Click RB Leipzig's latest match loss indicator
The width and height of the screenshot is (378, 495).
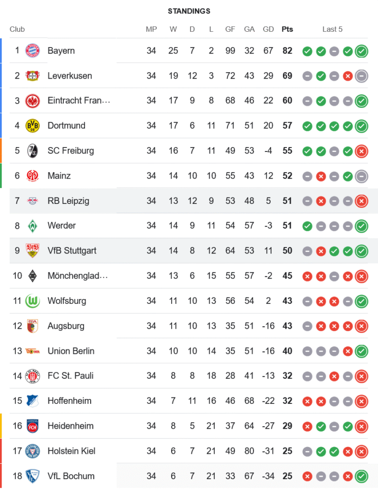click(x=362, y=201)
